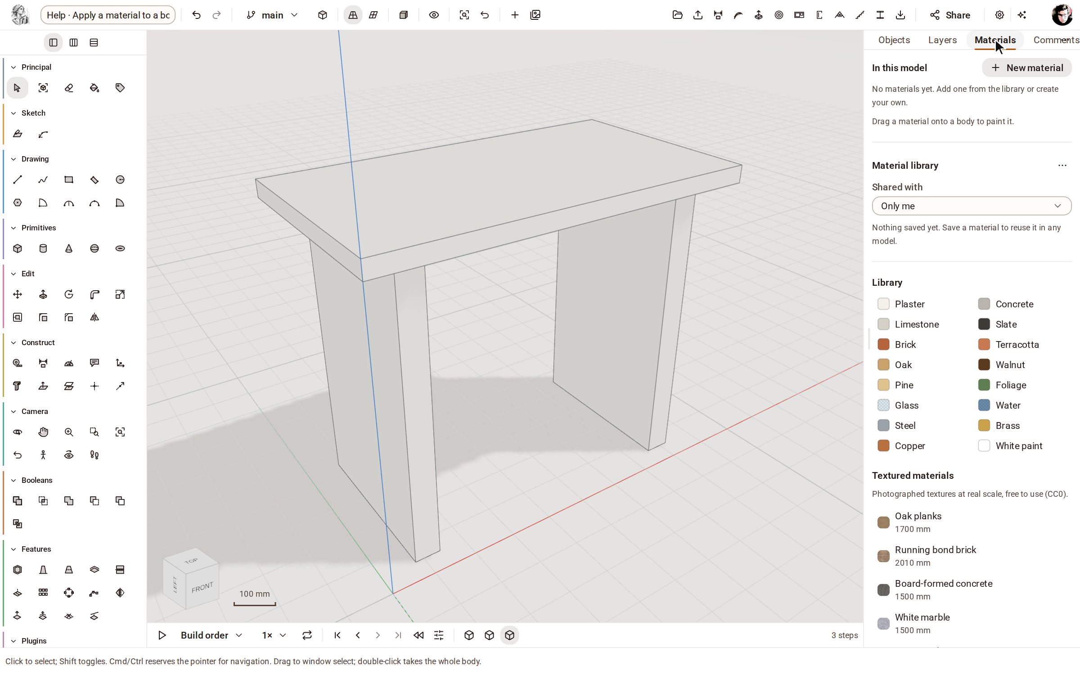Choose the Paint bucket tool

coord(94,88)
